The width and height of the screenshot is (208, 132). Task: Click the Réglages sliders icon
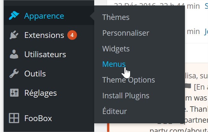point(14,93)
